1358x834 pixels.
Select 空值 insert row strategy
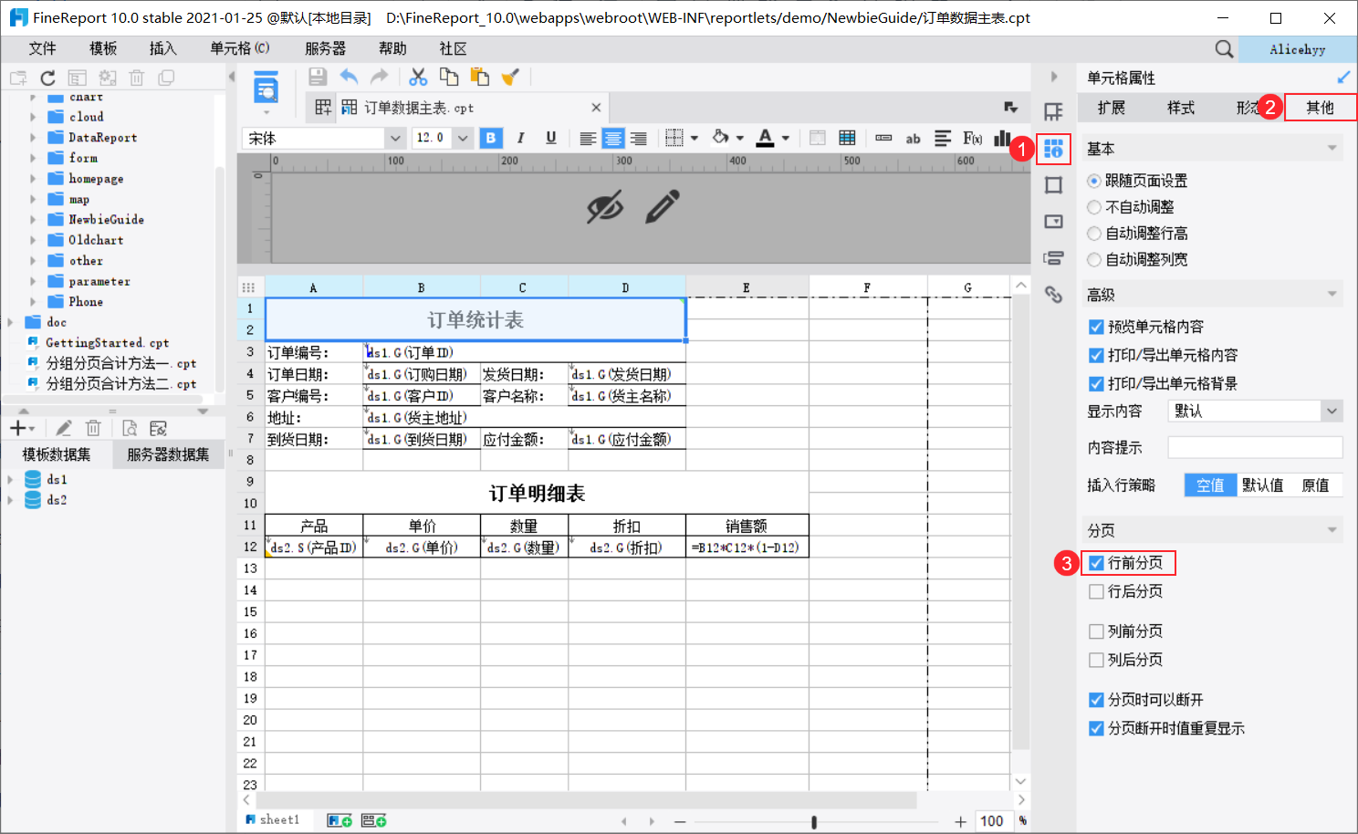coord(1210,485)
